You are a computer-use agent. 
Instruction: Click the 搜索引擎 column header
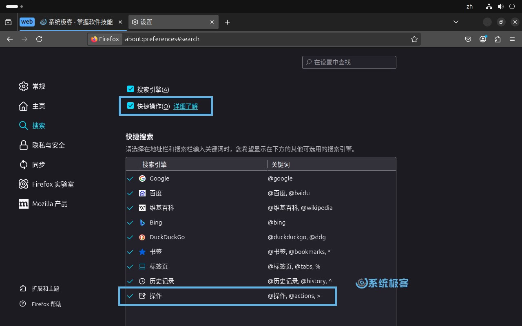[202, 164]
